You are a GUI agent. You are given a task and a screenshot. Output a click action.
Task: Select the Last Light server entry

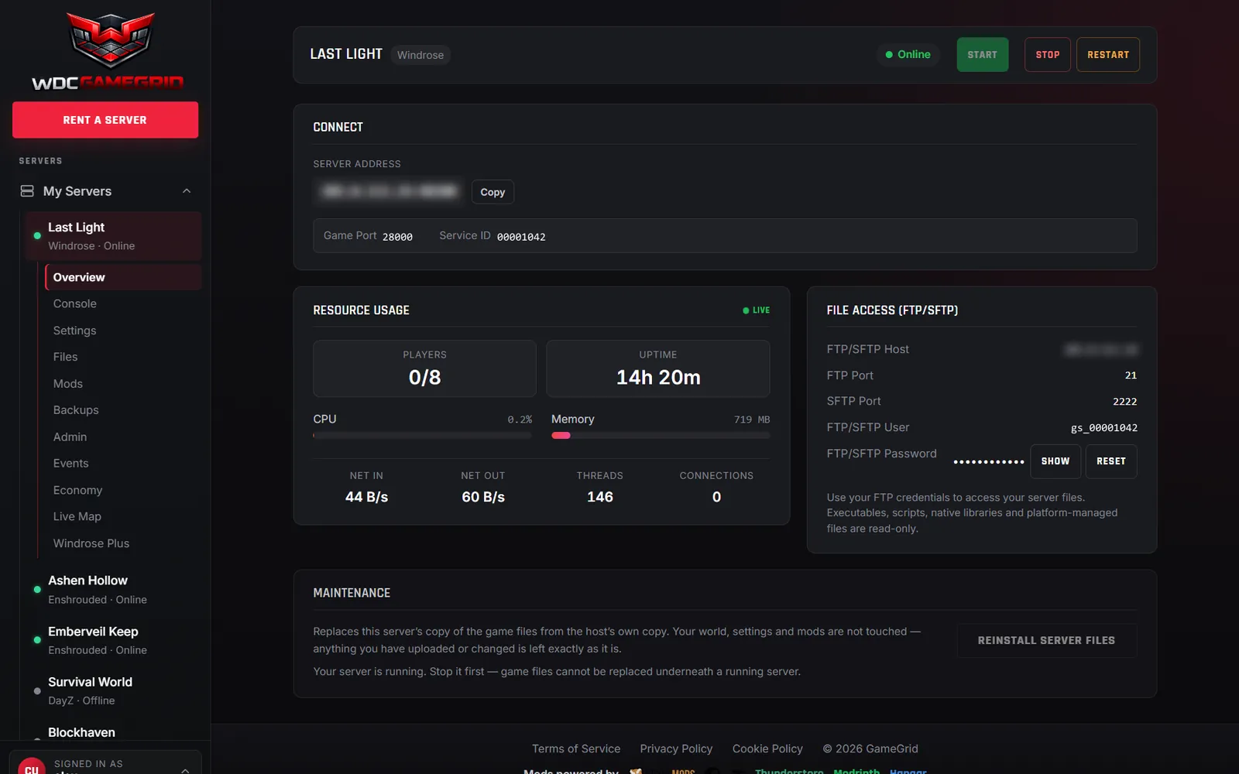pyautogui.click(x=113, y=236)
